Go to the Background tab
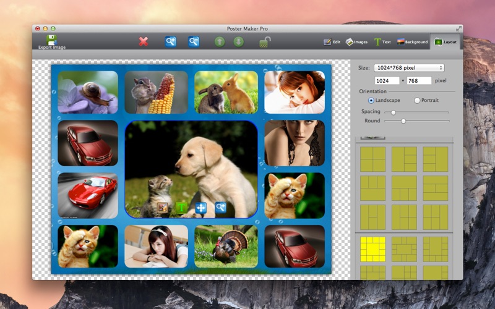This screenshot has height=309, width=495. point(412,42)
